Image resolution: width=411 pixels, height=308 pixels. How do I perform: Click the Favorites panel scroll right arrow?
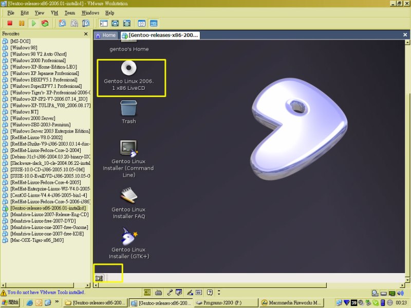pos(88,285)
